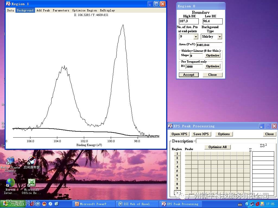Click the orange quick launch browser icon
Viewport: 278px width, 208px height.
point(44,204)
